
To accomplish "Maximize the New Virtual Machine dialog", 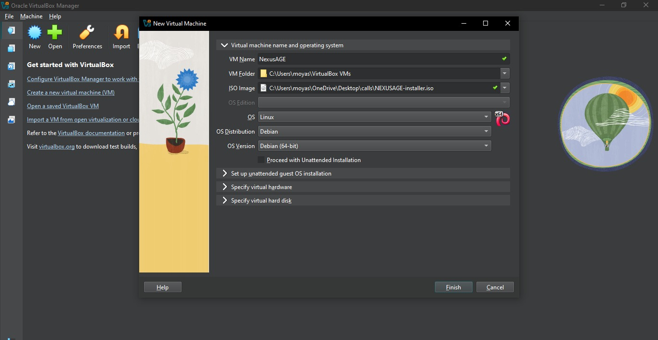I will pos(486,23).
